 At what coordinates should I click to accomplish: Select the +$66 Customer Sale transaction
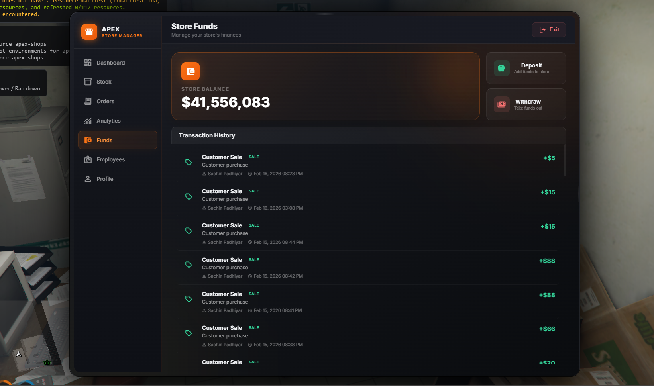(367, 336)
